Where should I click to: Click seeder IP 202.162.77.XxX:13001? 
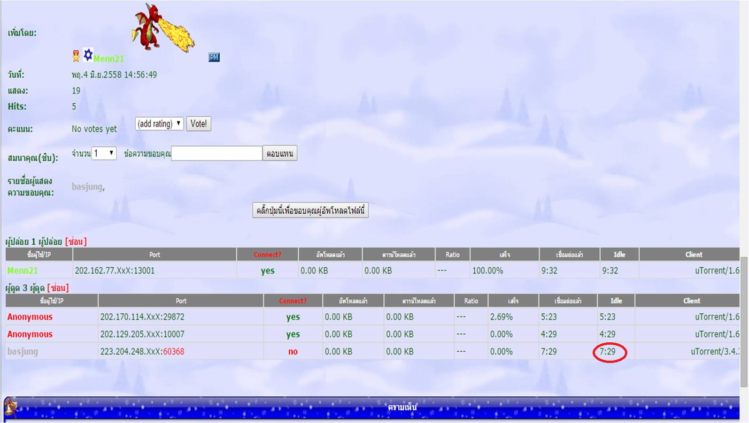tap(115, 271)
